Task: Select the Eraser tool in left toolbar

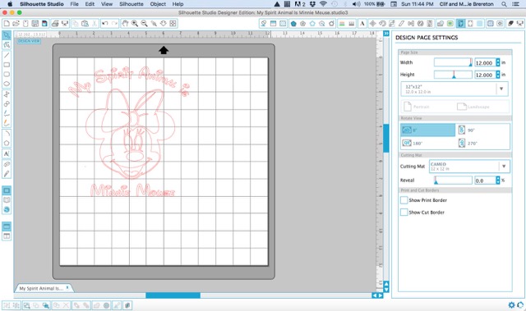Action: (7, 164)
